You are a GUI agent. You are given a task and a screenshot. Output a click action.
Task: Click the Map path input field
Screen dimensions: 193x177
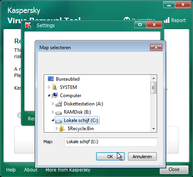tap(111, 142)
